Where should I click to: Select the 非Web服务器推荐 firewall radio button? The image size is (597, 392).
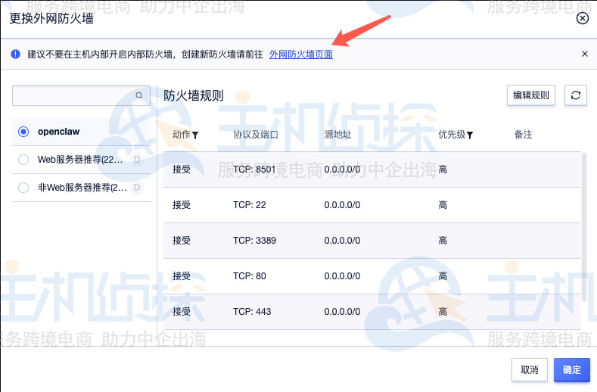(x=23, y=188)
